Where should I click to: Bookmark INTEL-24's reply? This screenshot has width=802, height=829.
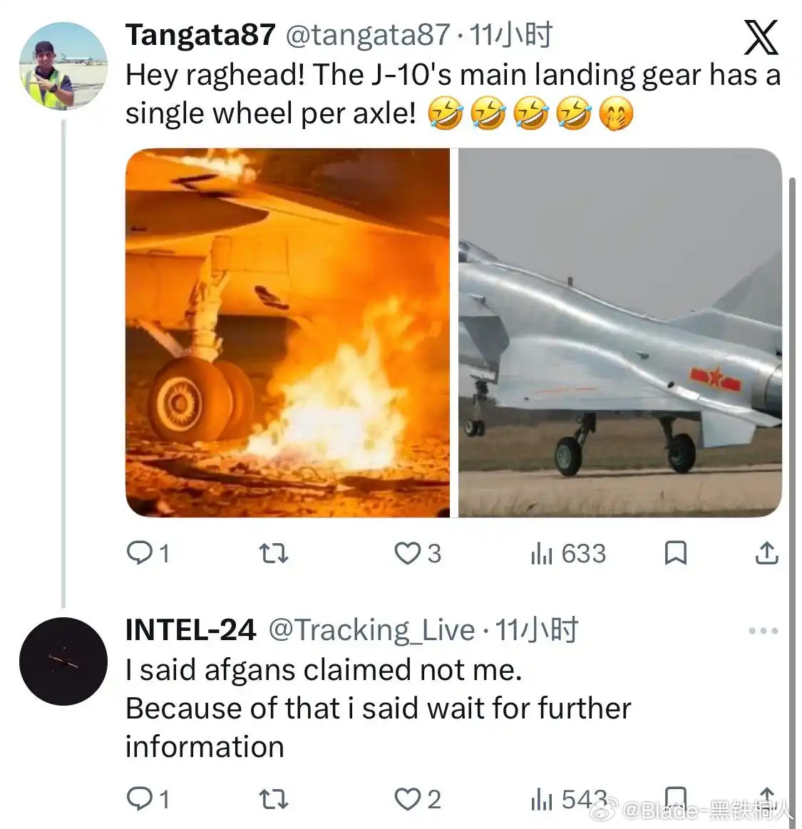[x=677, y=799]
